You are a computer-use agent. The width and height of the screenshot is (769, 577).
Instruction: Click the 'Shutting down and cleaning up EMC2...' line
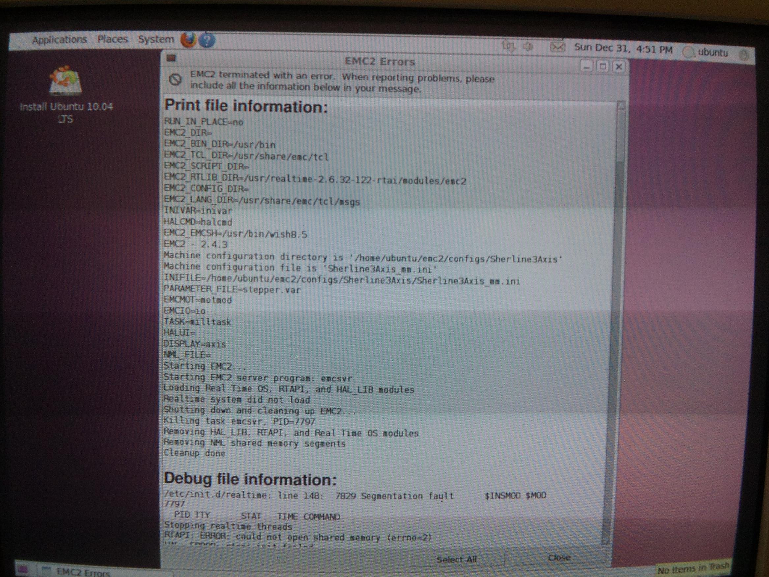tap(260, 410)
